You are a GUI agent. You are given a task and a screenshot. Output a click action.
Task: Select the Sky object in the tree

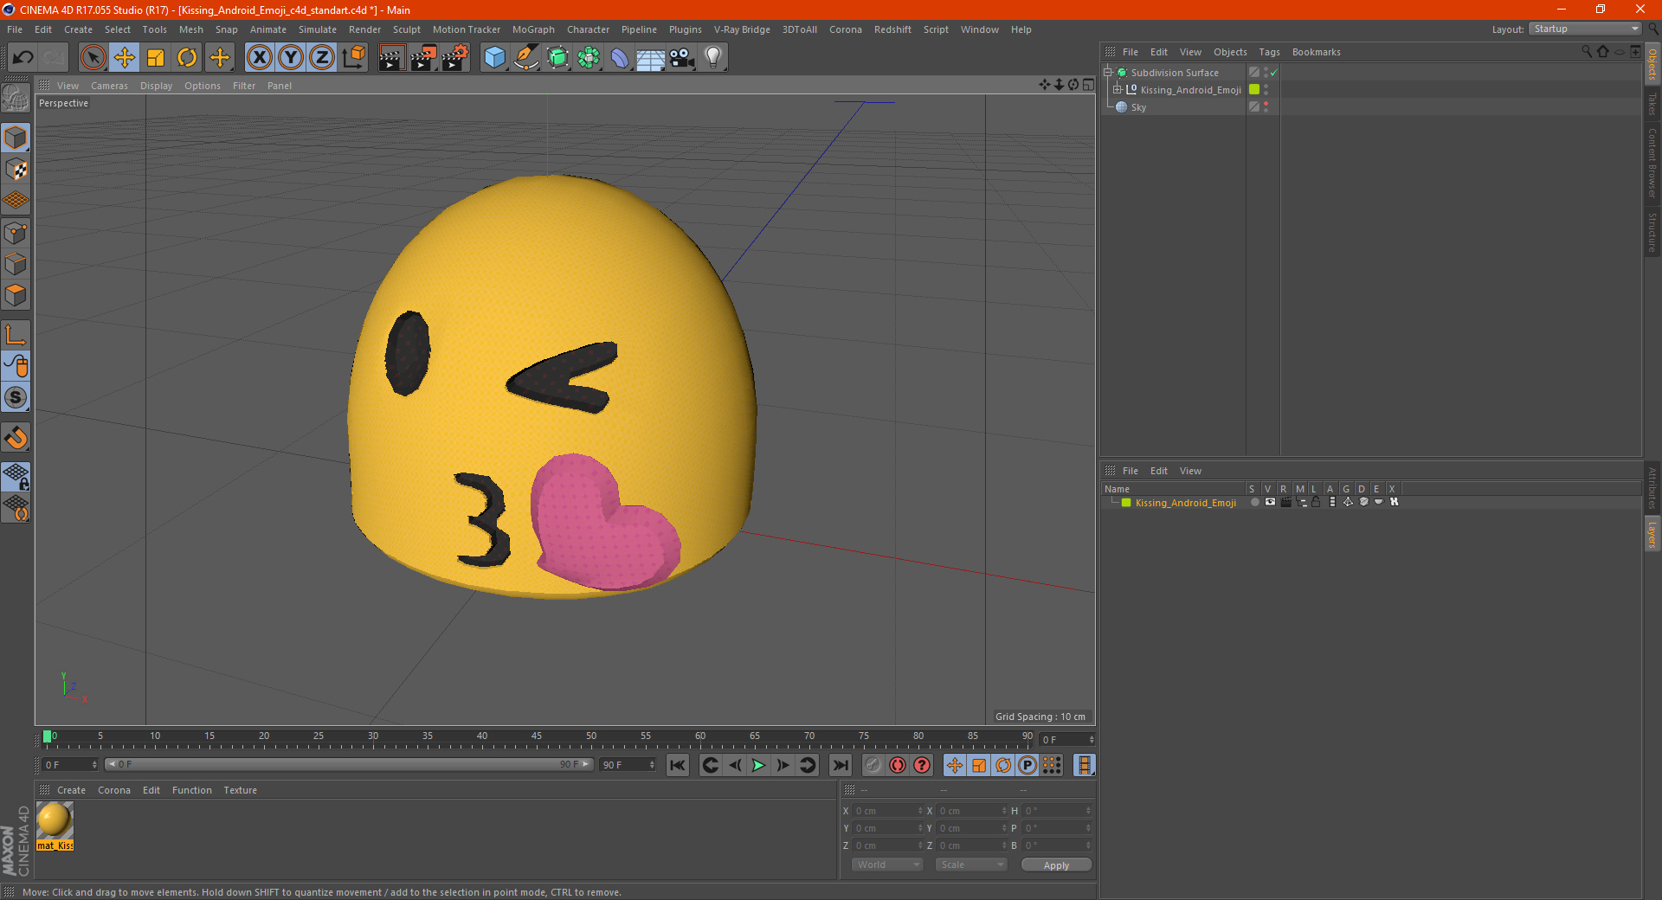[1138, 107]
